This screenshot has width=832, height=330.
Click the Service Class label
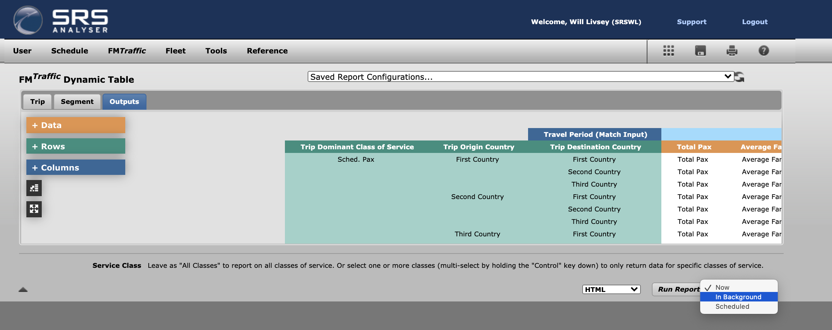(117, 266)
